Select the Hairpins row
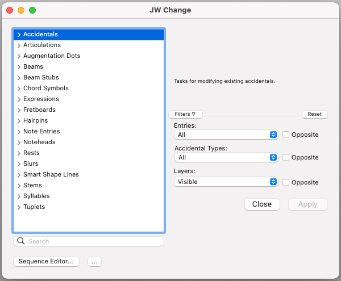Screen dimensions: 341x281 click(x=89, y=120)
